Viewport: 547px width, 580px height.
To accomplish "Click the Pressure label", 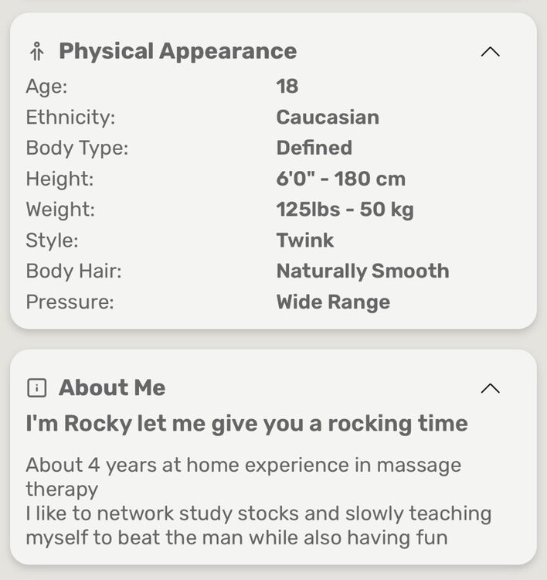I will (x=70, y=302).
